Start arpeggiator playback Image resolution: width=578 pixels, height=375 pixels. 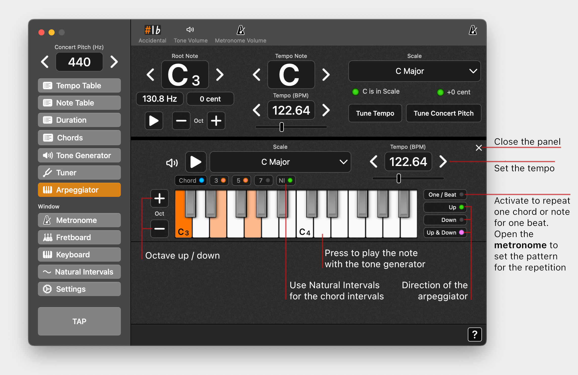[196, 162]
